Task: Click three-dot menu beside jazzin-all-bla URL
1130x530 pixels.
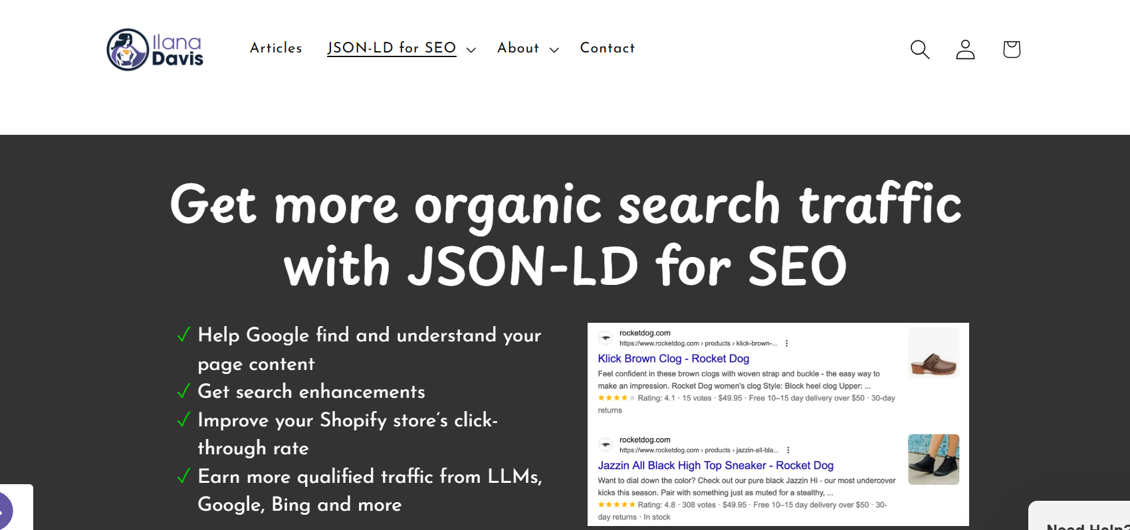Action: pos(788,450)
